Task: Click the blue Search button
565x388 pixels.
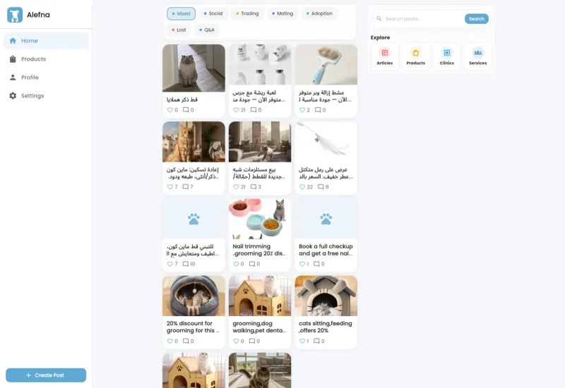Action: click(476, 19)
